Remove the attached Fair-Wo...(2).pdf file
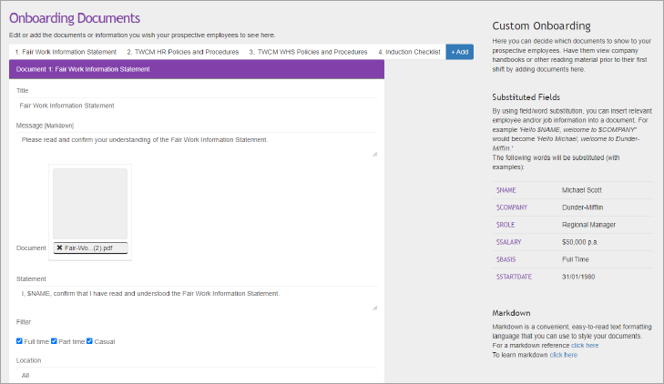The height and width of the screenshot is (384, 664). [60, 248]
